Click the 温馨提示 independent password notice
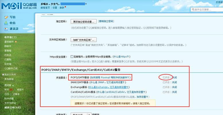 113,103
